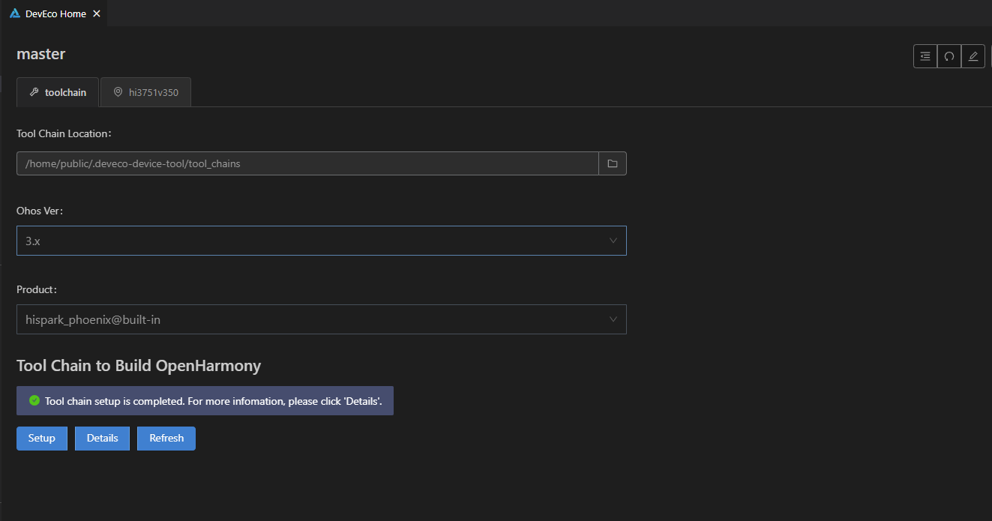Click the pencil edit icon
This screenshot has height=521, width=992.
(x=973, y=56)
